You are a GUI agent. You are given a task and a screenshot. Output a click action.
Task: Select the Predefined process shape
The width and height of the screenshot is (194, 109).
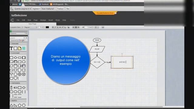click(x=24, y=58)
